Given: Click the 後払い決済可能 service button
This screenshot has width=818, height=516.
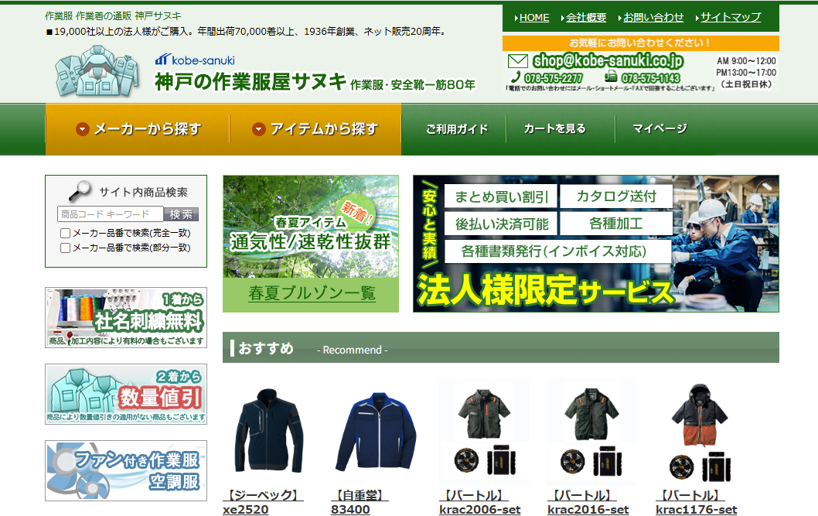Looking at the screenshot, I should point(501,224).
